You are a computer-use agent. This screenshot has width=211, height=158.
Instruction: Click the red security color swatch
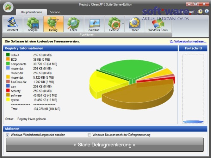[x=8, y=90]
